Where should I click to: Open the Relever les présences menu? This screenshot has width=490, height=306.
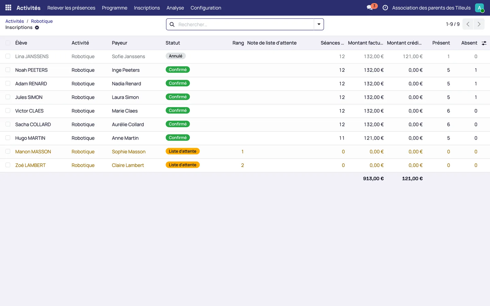coord(71,8)
